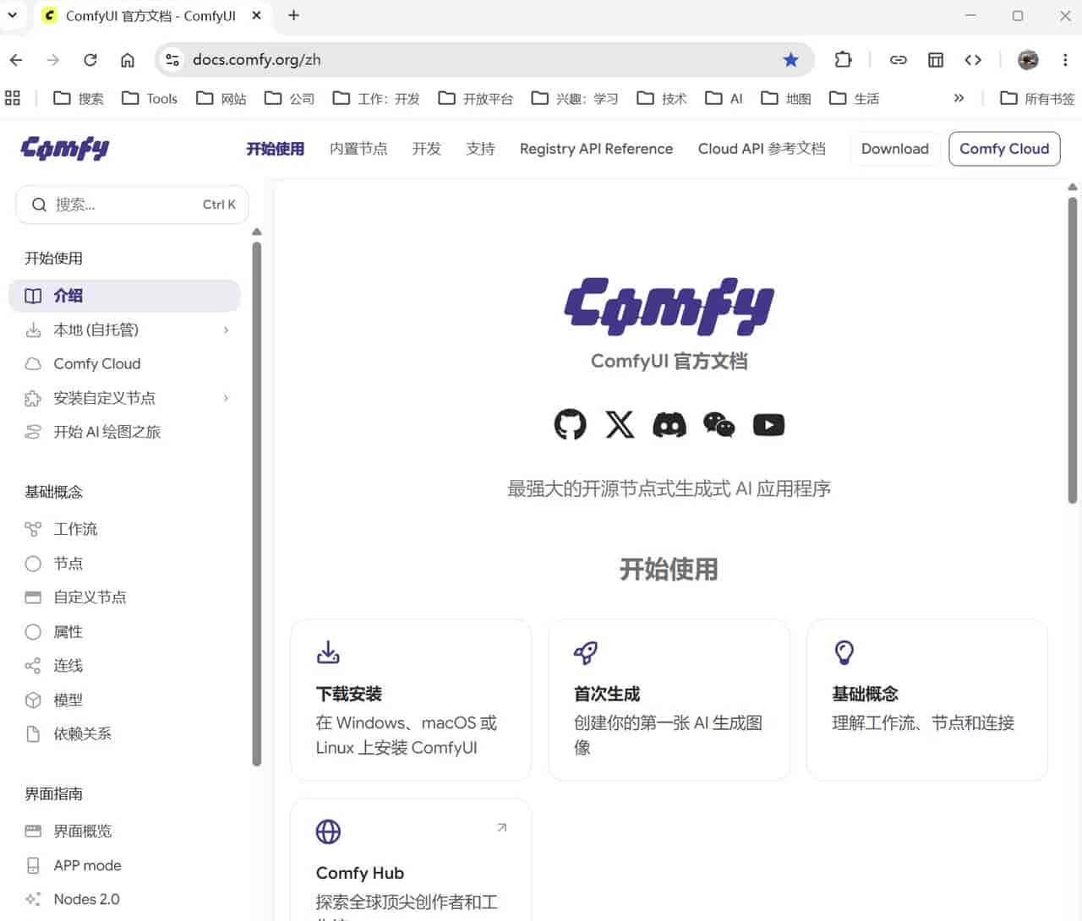The image size is (1082, 921).
Task: Open the AI bookmarks folder
Action: pyautogui.click(x=724, y=98)
